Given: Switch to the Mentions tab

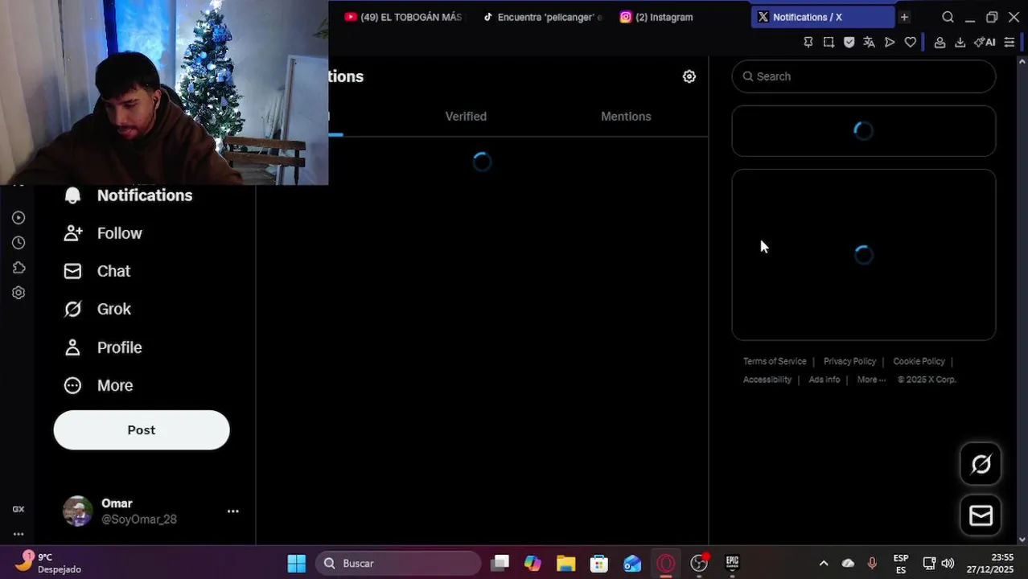Looking at the screenshot, I should [626, 117].
